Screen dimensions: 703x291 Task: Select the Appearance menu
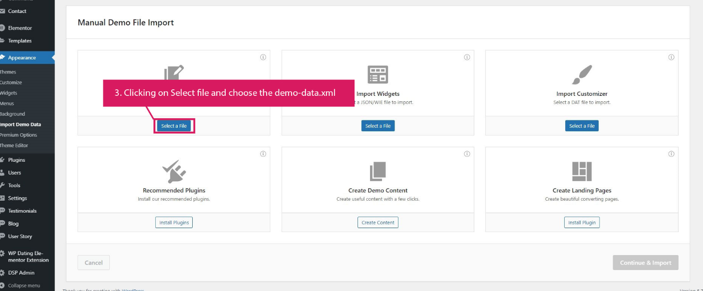[22, 57]
